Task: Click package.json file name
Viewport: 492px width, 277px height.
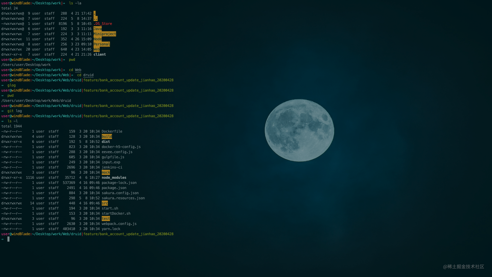Action: point(114,188)
